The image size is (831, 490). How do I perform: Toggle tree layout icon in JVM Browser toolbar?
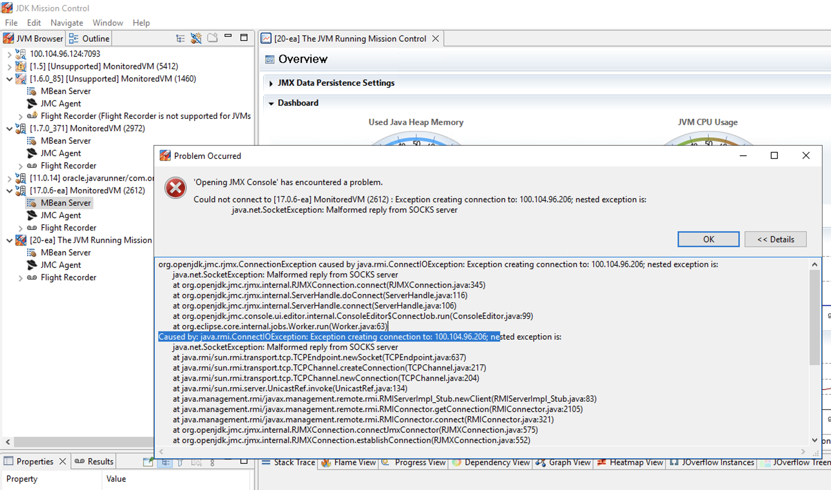pos(180,38)
